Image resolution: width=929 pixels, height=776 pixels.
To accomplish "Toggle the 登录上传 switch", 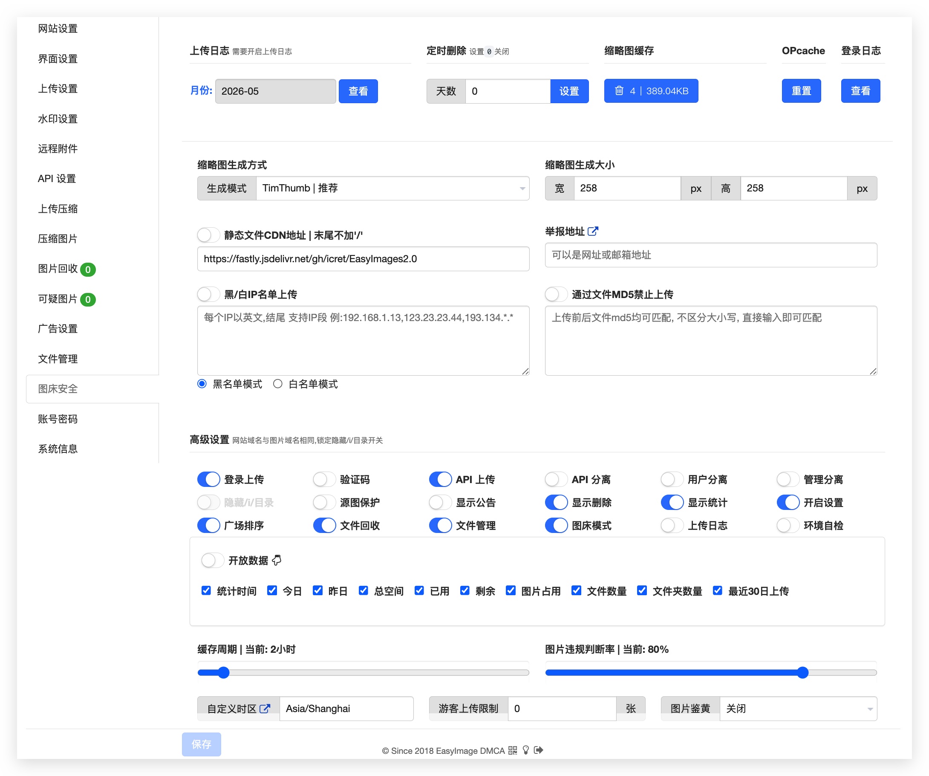I will pos(208,479).
